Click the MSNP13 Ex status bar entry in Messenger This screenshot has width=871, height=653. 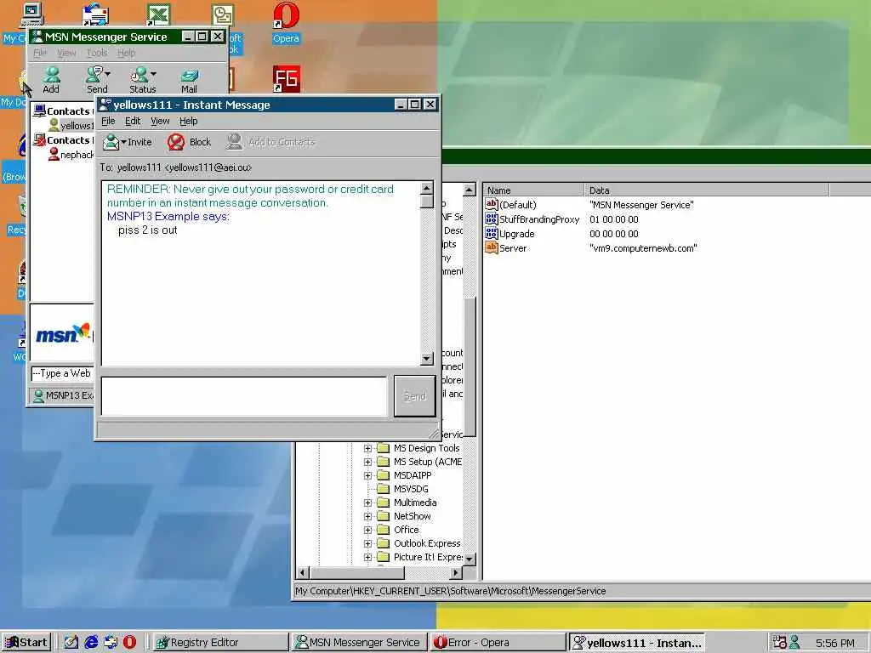point(62,395)
